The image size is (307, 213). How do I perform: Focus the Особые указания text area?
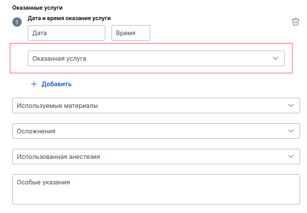point(156,189)
